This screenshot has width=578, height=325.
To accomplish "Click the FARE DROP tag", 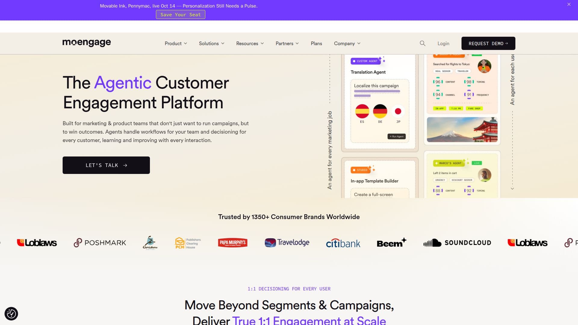I will point(474,108).
